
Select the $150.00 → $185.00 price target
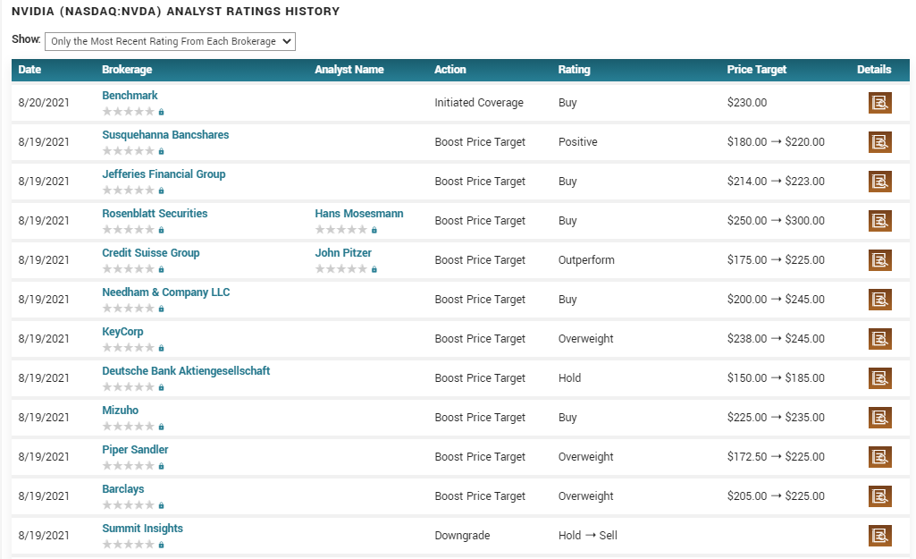(776, 378)
